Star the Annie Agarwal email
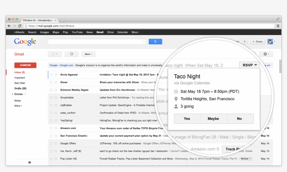The height and width of the screenshot is (172, 287). [x=56, y=74]
